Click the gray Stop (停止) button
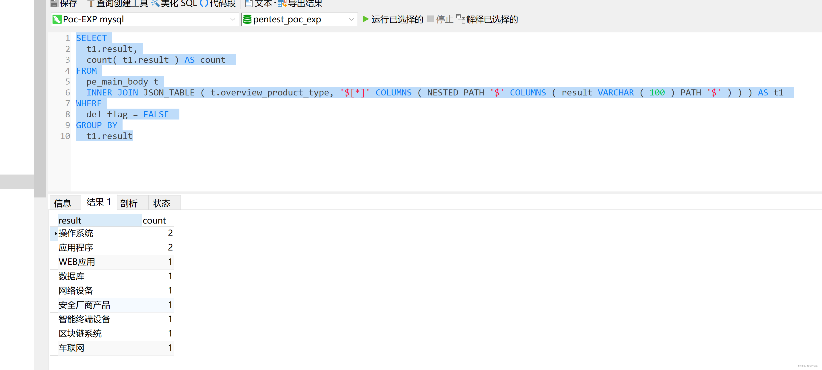Screen dimensions: 822x370 [431, 19]
